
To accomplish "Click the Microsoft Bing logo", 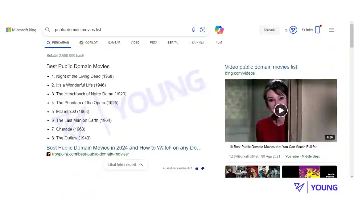I will point(21,30).
